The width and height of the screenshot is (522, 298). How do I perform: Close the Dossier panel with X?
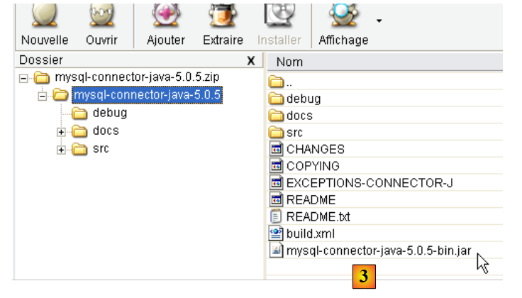tap(250, 61)
